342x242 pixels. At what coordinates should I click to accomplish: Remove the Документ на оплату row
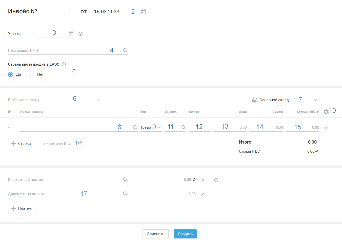click(203, 194)
